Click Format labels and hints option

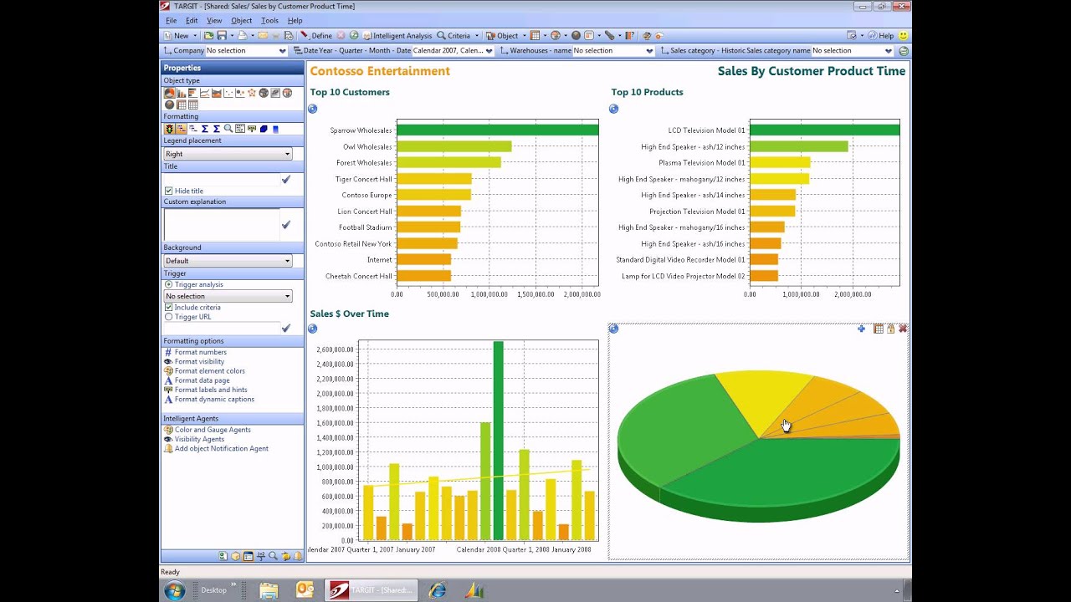[x=211, y=390]
